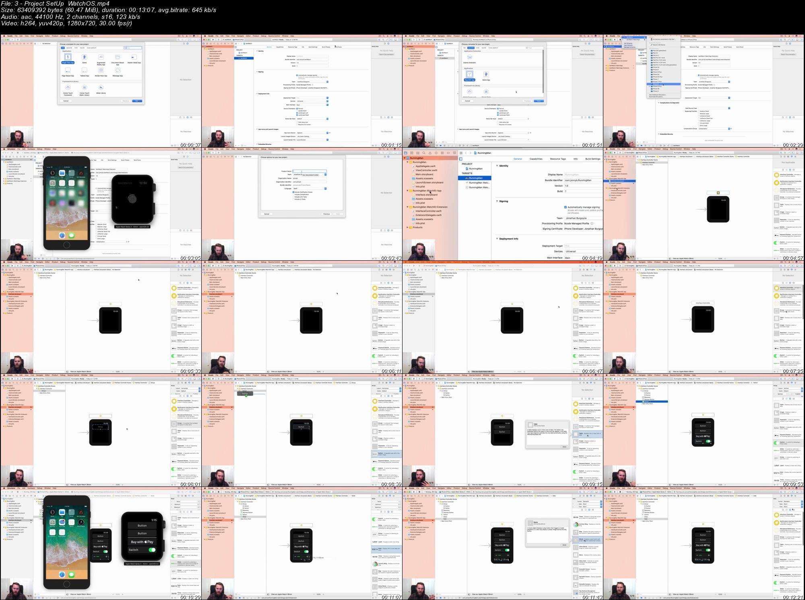Open find navigator magnifier icon, 00:04:19 frame

424,153
